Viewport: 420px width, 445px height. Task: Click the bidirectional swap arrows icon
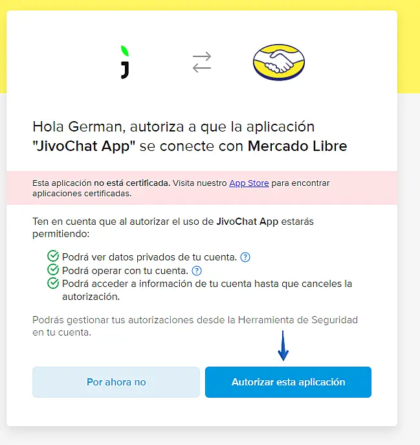click(x=202, y=62)
